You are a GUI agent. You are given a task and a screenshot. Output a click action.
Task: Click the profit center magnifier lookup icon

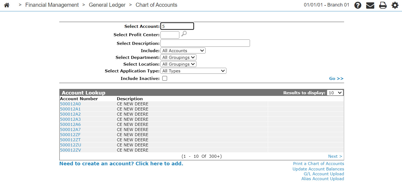tap(184, 34)
